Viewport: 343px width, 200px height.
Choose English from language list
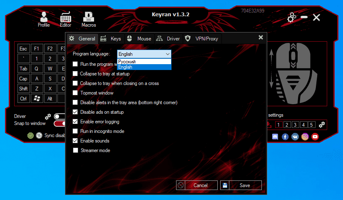pyautogui.click(x=144, y=67)
